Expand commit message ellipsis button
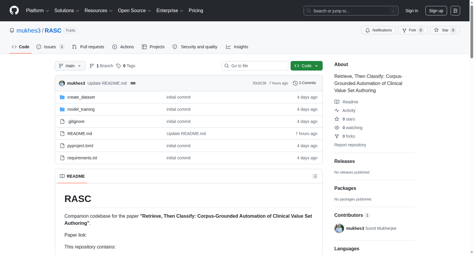 [133, 83]
